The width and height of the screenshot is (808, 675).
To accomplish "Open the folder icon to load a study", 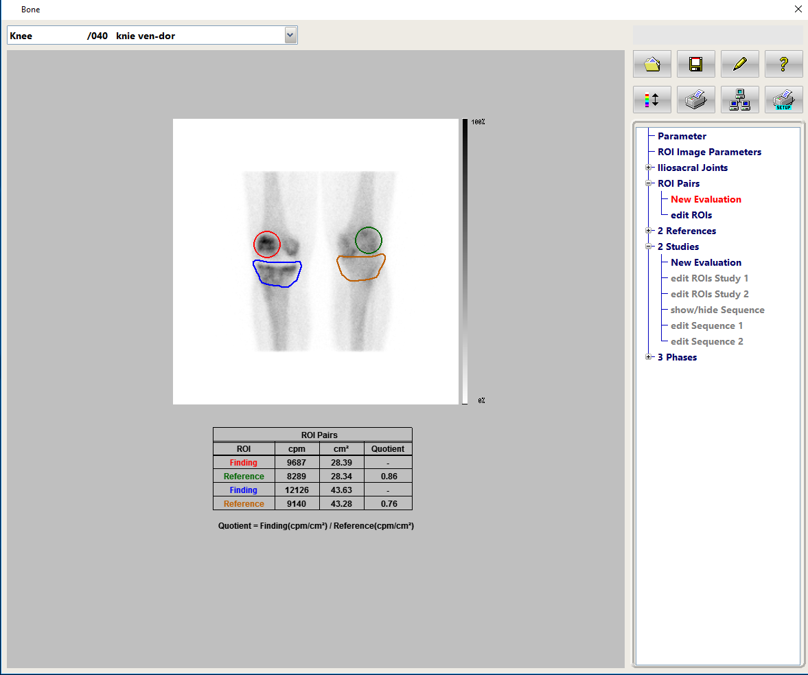I will 652,64.
